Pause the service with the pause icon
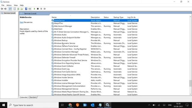This screenshot has height=108, width=192. pos(41,9)
